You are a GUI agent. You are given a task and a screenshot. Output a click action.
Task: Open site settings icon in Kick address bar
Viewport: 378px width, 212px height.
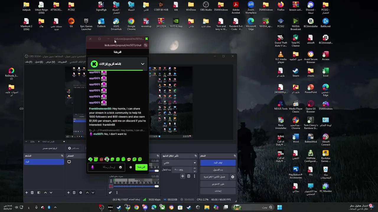click(146, 45)
